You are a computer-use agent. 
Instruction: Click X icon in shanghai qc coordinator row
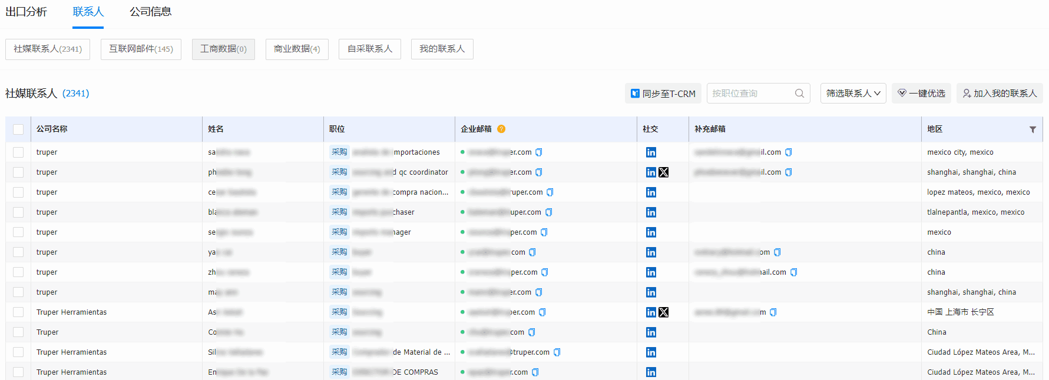(x=664, y=172)
